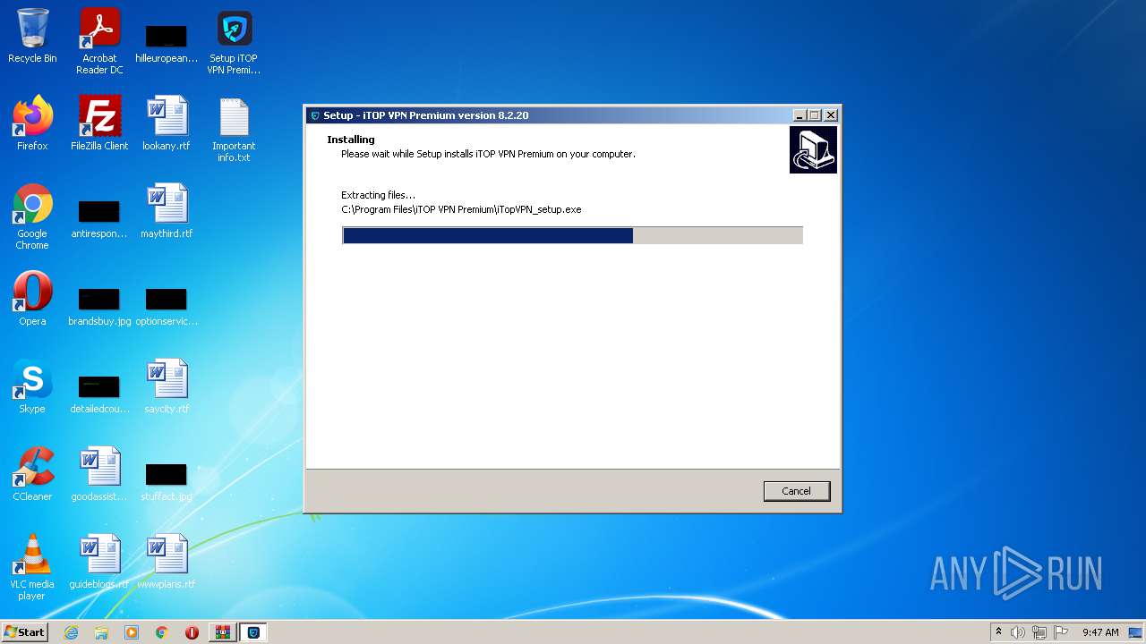The height and width of the screenshot is (644, 1146).
Task: Select brandsbuy.jpg image file
Action: coord(99,306)
